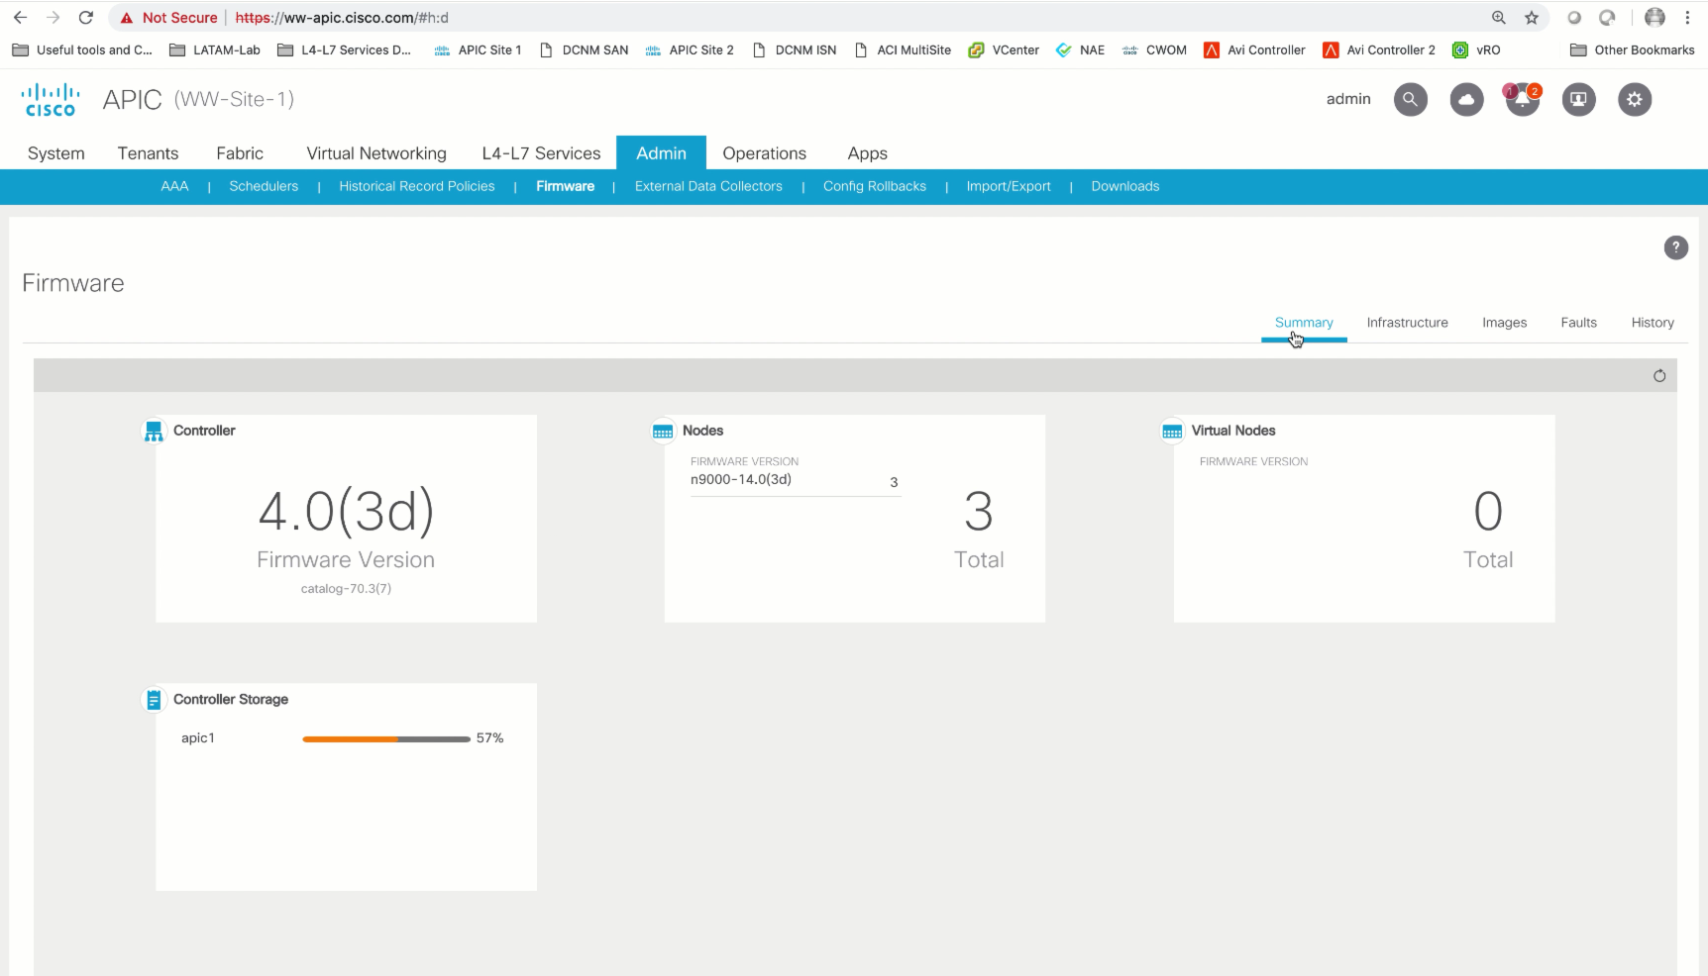The width and height of the screenshot is (1708, 976).
Task: Click the apic1 storage progress bar
Action: coord(386,738)
